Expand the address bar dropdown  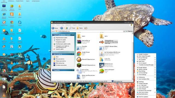click(x=124, y=31)
